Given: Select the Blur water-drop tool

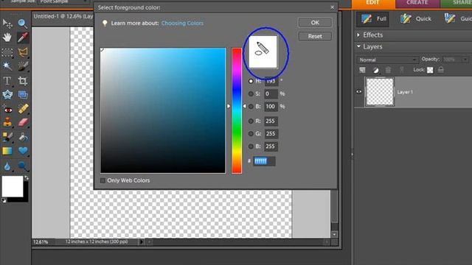Looking at the screenshot, I should (x=7, y=166).
